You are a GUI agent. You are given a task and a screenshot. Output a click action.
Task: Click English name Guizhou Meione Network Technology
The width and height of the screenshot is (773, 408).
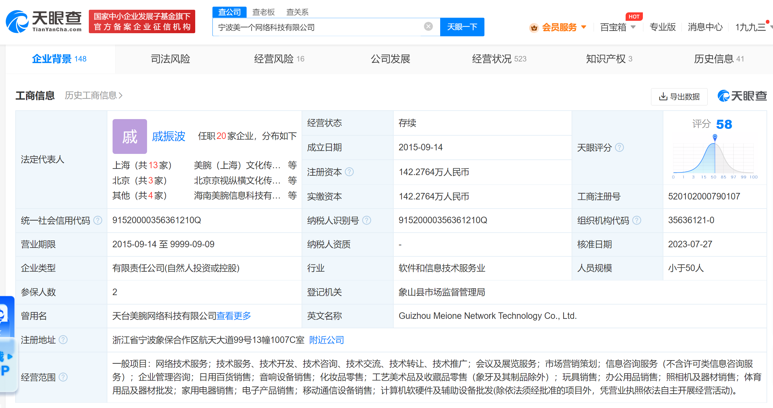click(487, 316)
